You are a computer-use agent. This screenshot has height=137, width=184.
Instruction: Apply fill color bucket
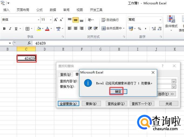[x=39, y=29]
